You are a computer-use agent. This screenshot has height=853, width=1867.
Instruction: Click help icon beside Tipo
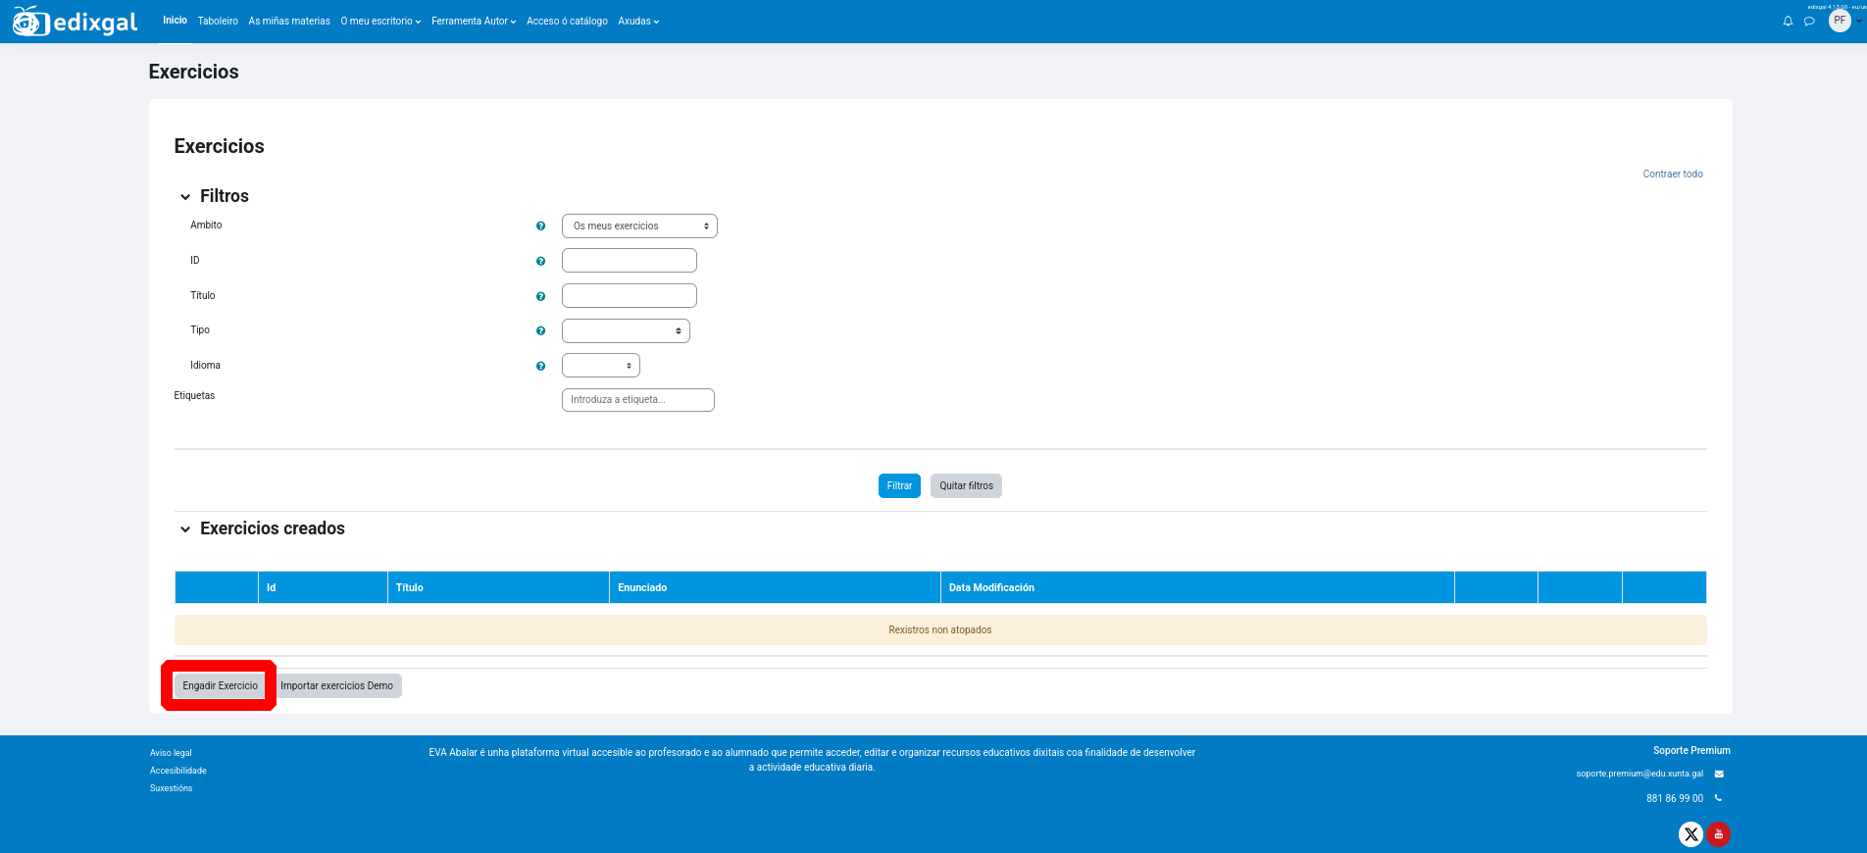click(x=540, y=331)
